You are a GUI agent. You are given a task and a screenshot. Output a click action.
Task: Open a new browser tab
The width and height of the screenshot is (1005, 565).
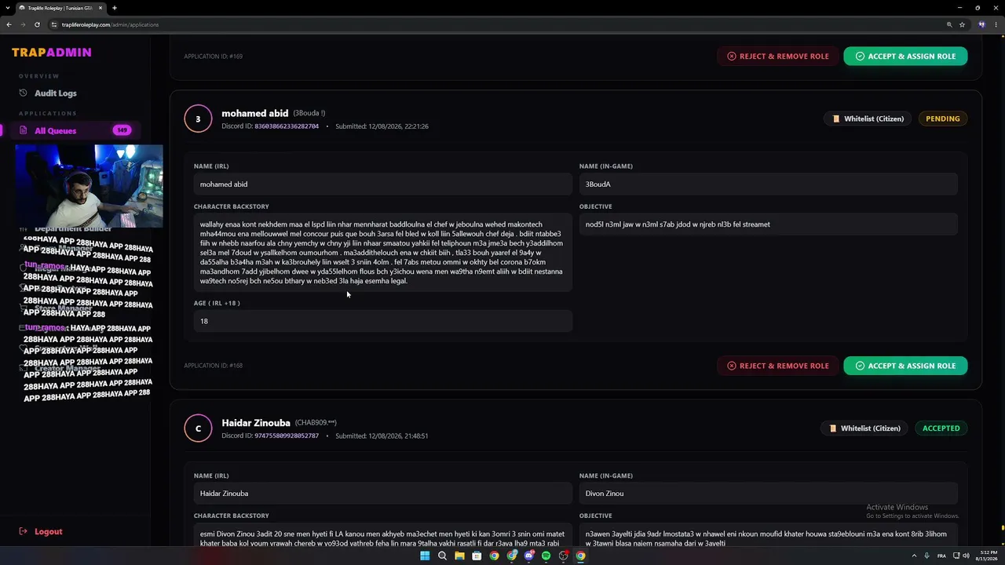(x=115, y=8)
